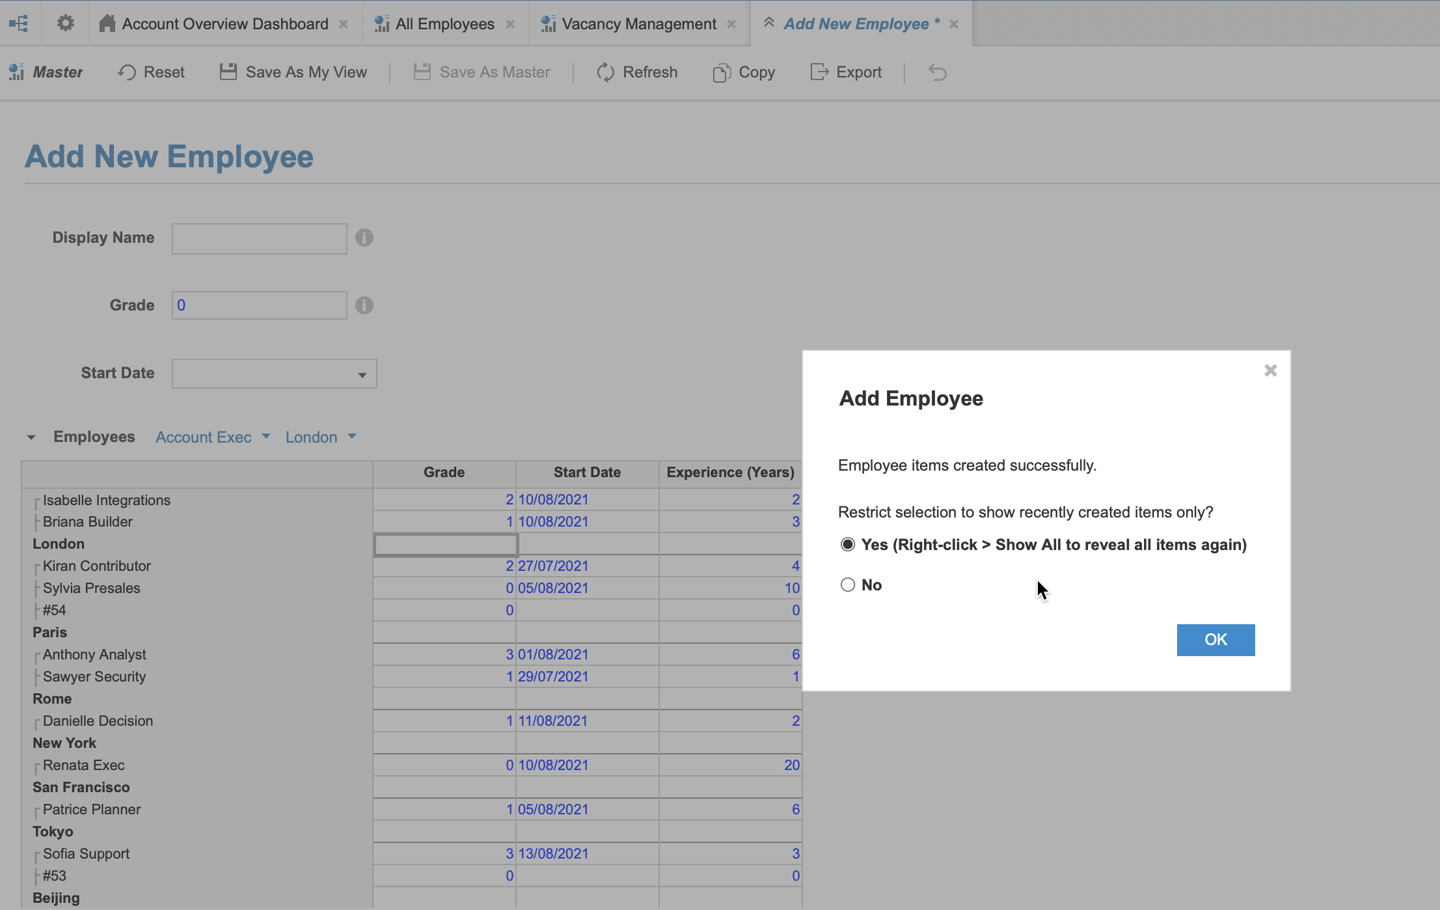Click the Grade input field
Screen dimensions: 1440x910
click(x=260, y=305)
